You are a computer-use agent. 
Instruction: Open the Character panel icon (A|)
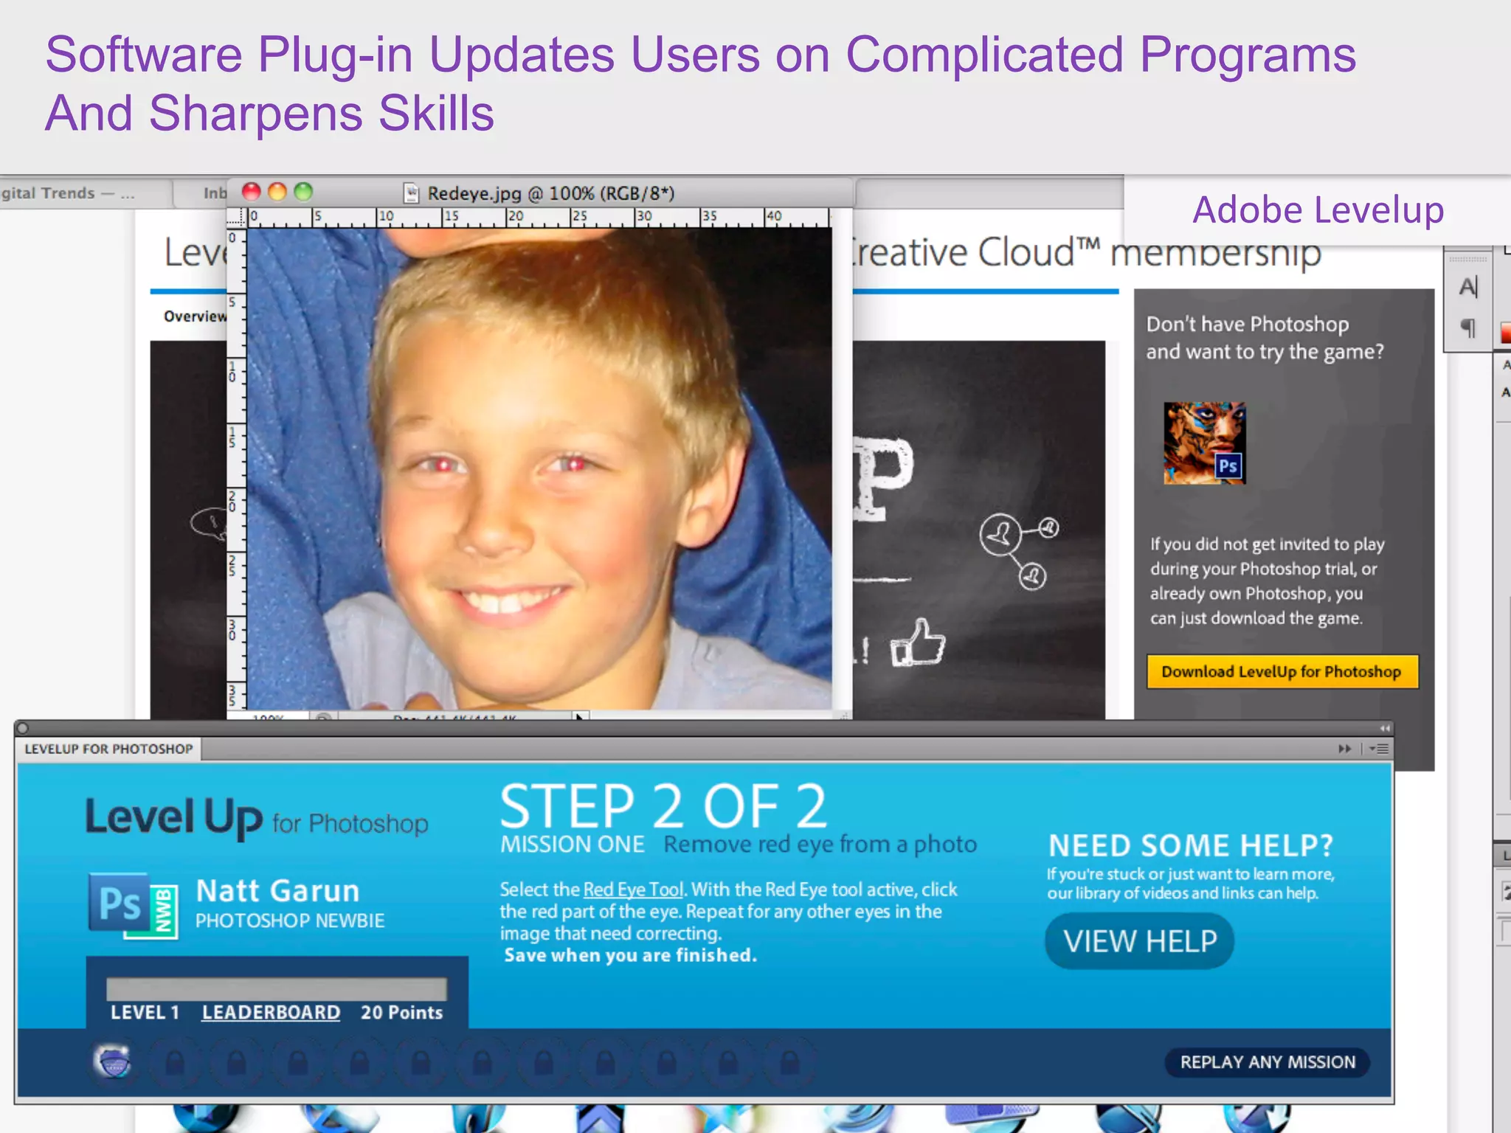pos(1468,287)
